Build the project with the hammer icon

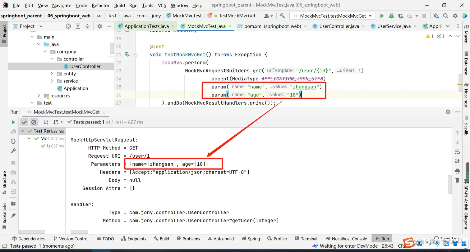pyautogui.click(x=282, y=16)
